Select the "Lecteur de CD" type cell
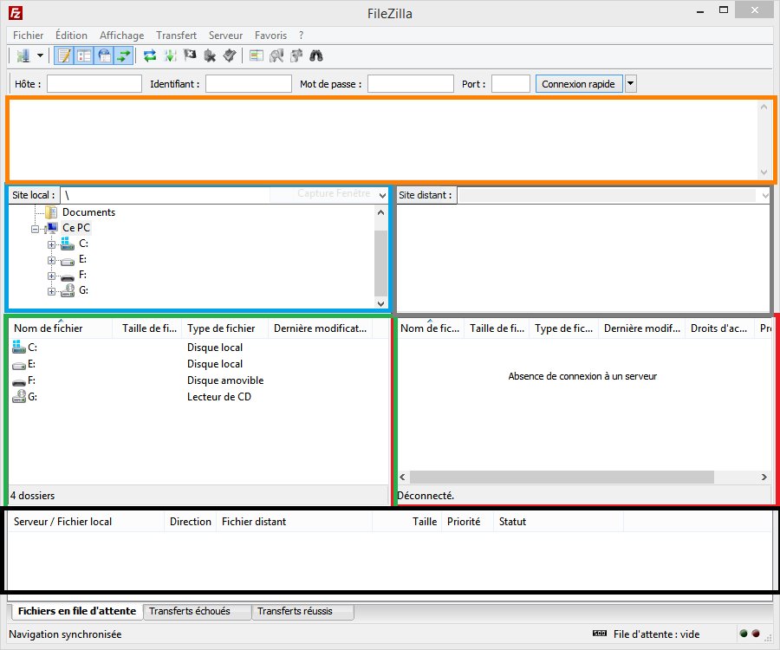Image resolution: width=780 pixels, height=650 pixels. coord(219,397)
